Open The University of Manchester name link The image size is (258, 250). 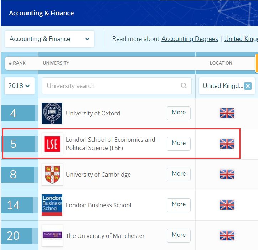(x=105, y=236)
